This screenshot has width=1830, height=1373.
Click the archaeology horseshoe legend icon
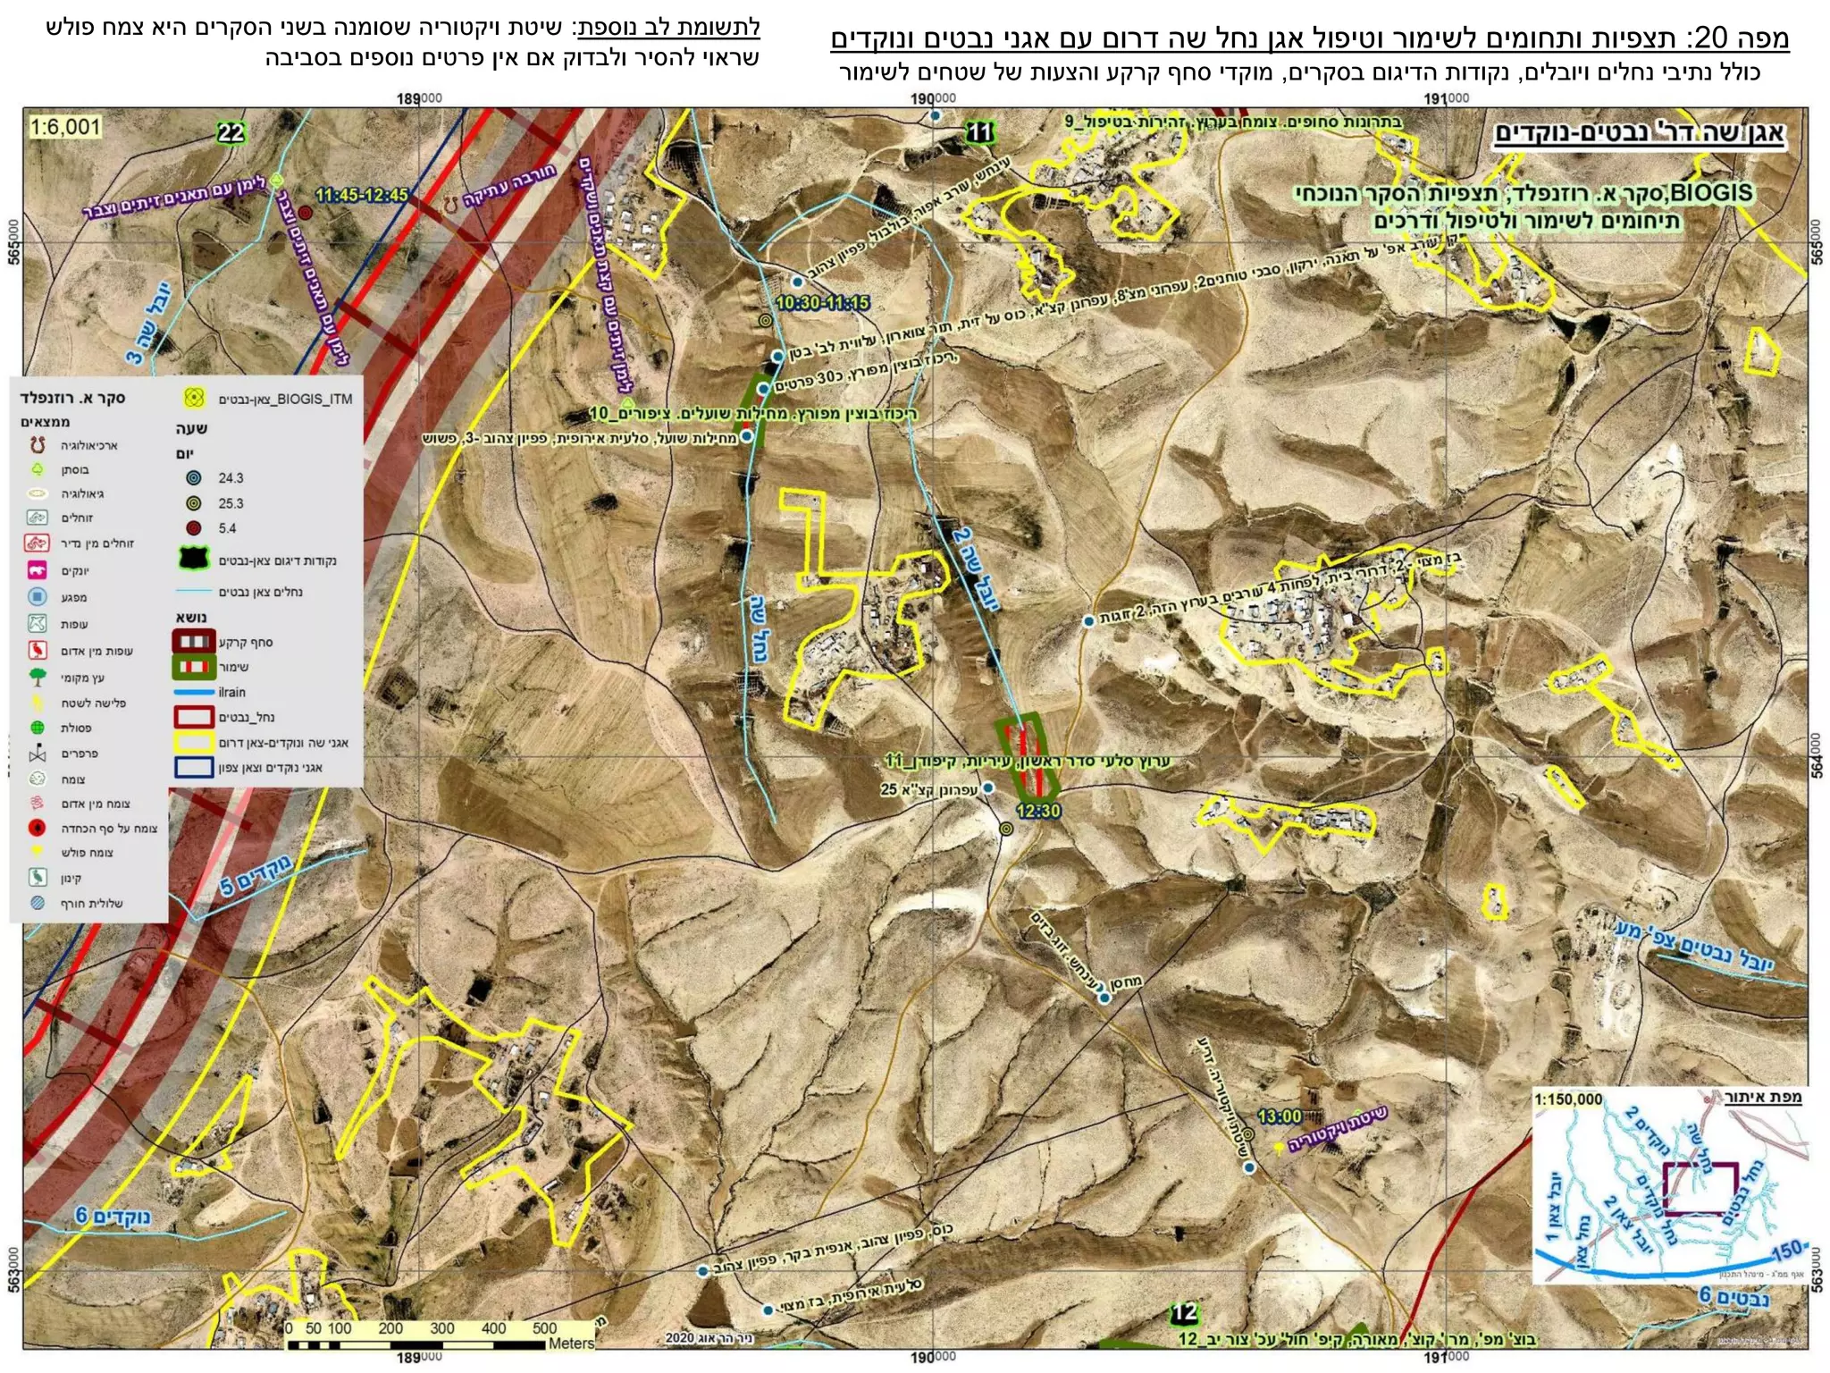pyautogui.click(x=38, y=444)
